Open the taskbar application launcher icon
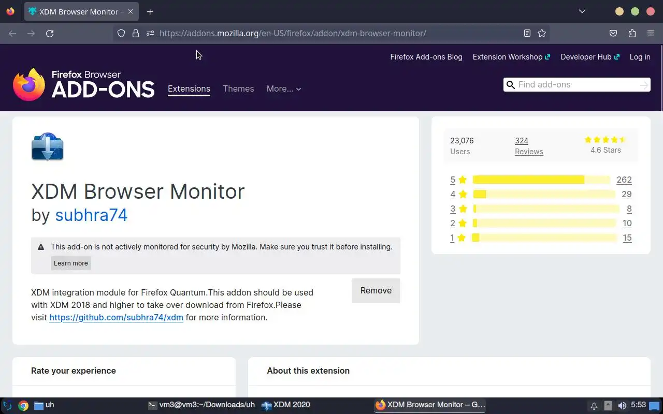Image resolution: width=663 pixels, height=414 pixels. pyautogui.click(x=7, y=405)
